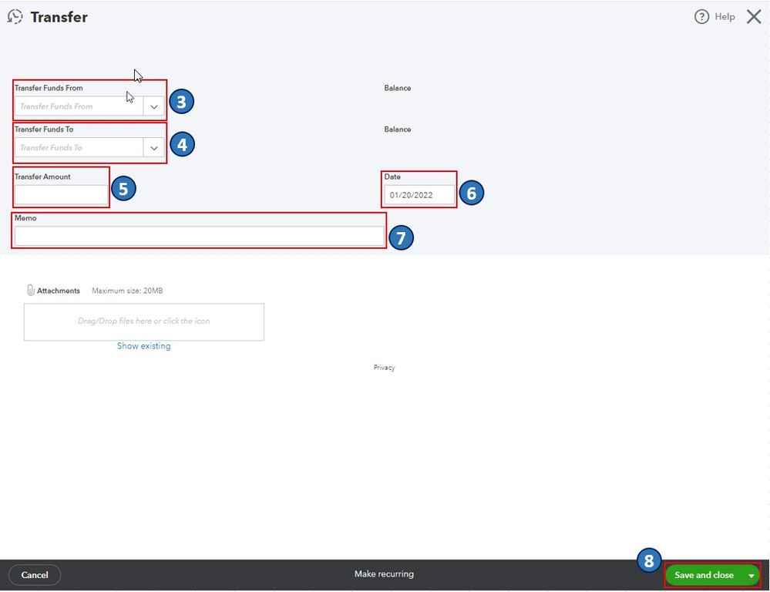Click the Cancel button
The image size is (770, 592).
click(x=35, y=575)
